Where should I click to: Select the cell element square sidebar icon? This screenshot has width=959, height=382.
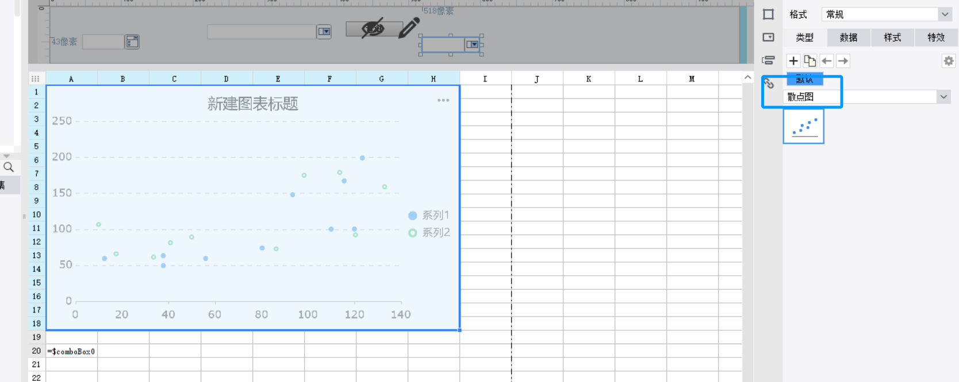point(769,14)
